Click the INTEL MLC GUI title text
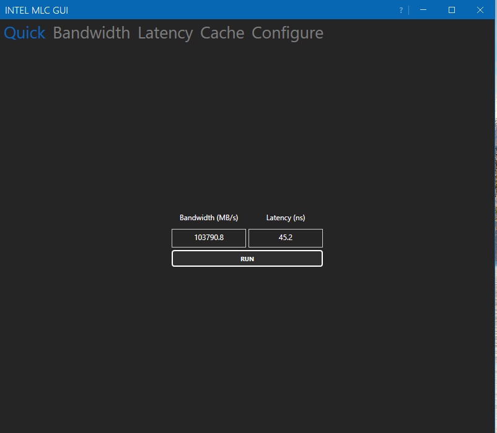 pyautogui.click(x=37, y=10)
